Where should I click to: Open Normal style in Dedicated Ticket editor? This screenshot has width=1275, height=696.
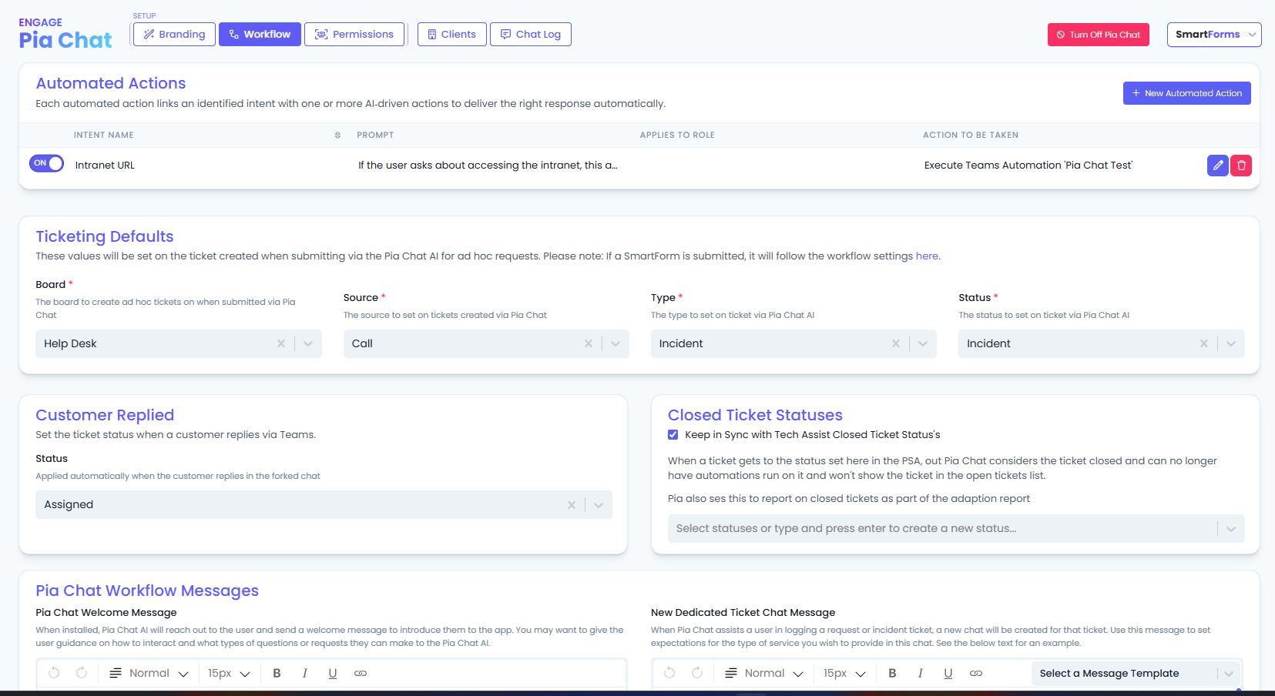click(x=764, y=673)
